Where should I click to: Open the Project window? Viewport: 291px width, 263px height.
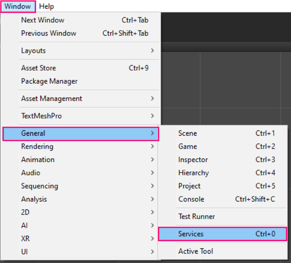pos(223,186)
